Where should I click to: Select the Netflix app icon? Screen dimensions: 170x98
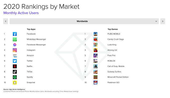tap(15, 66)
